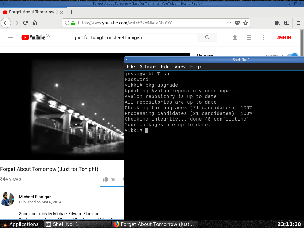Click the YouTube logo

point(33,37)
